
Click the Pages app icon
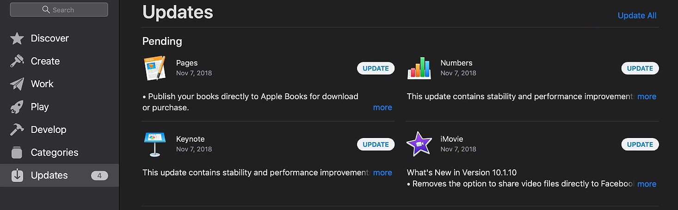pyautogui.click(x=154, y=68)
